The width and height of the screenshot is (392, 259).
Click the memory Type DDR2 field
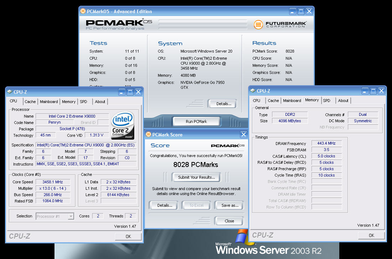click(x=290, y=114)
